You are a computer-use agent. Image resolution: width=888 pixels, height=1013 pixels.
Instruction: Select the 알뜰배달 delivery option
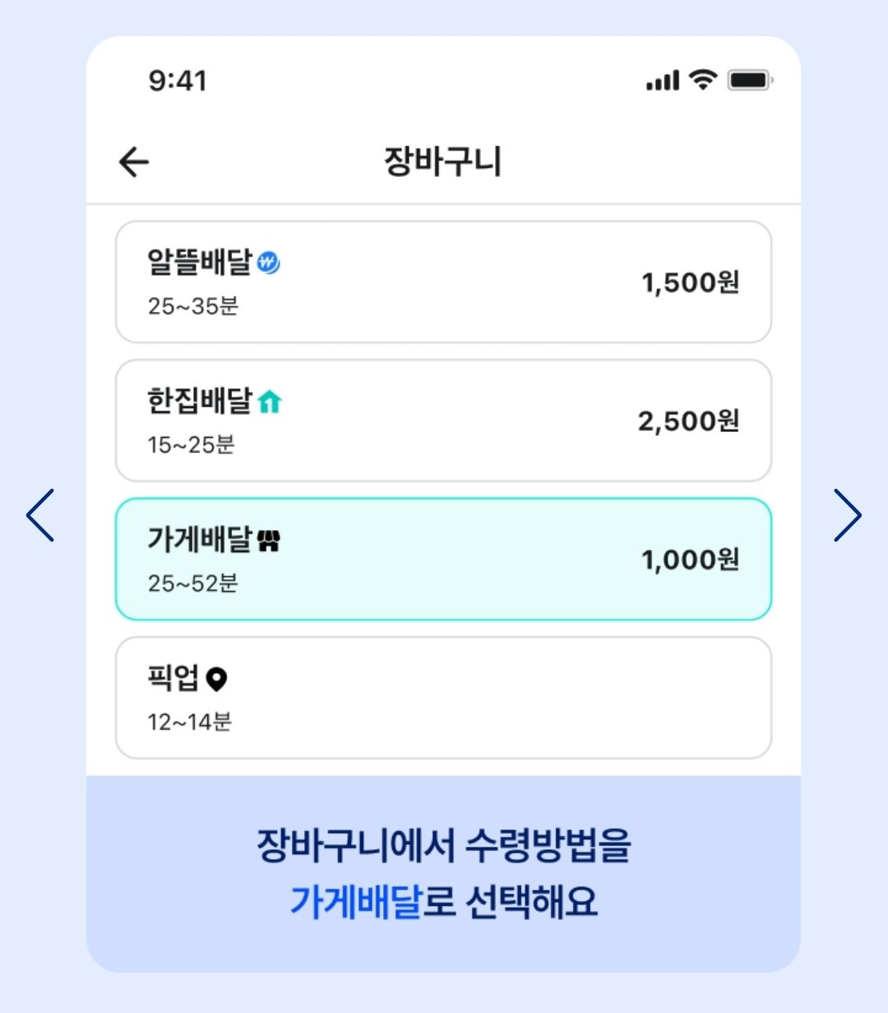(x=443, y=282)
